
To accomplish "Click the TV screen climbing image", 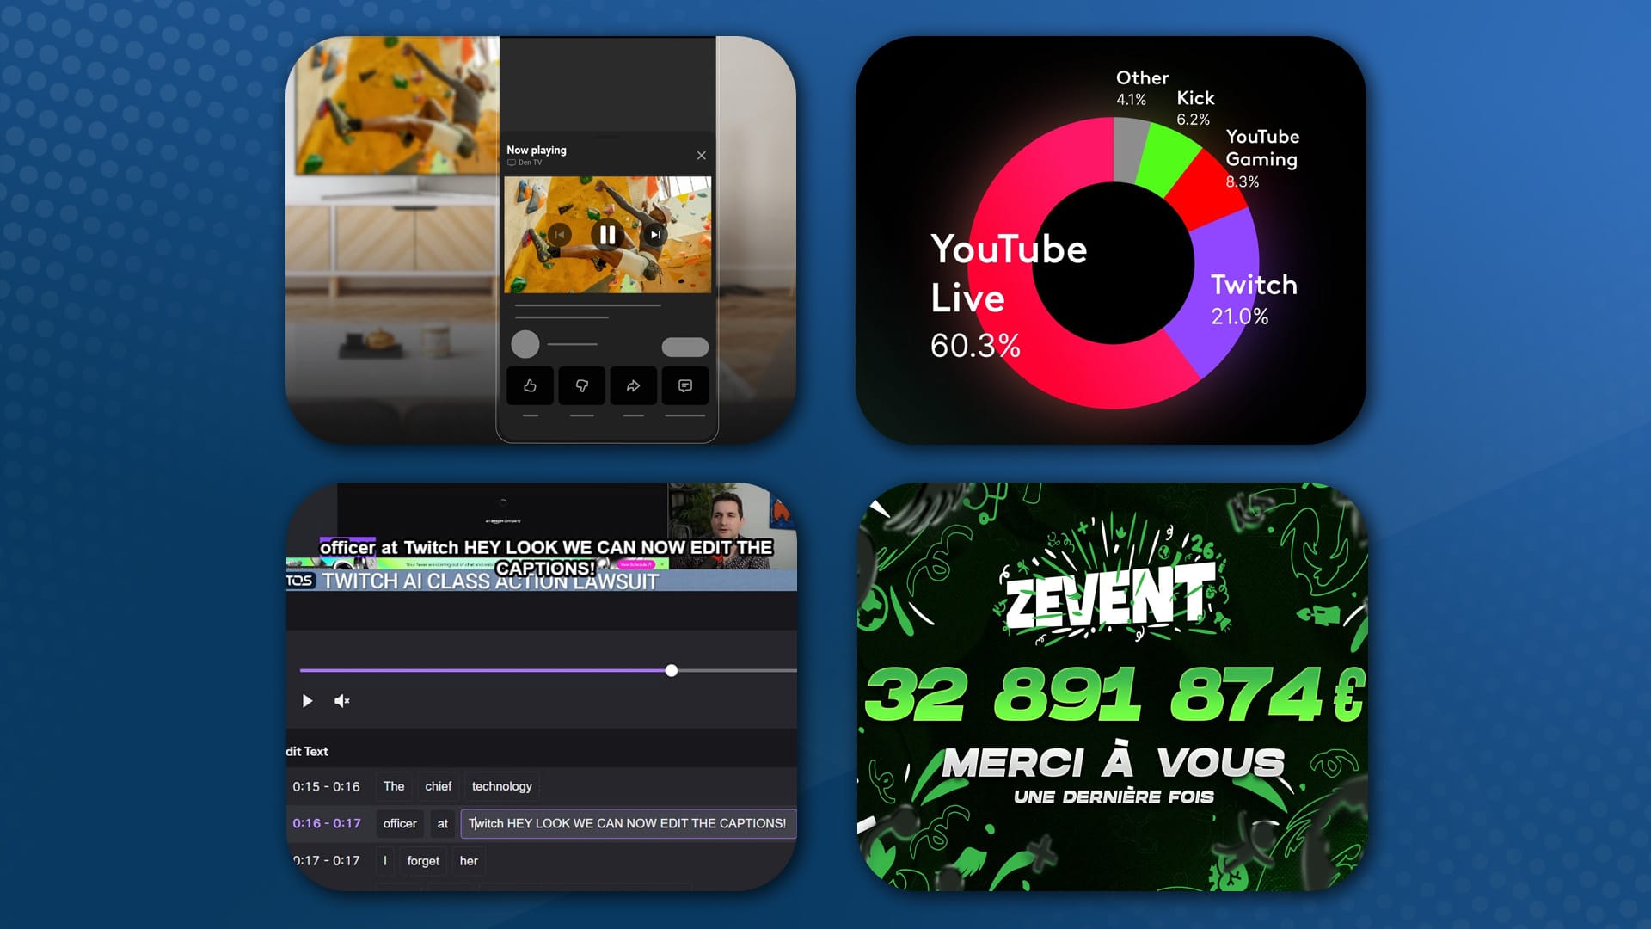I will coord(397,105).
